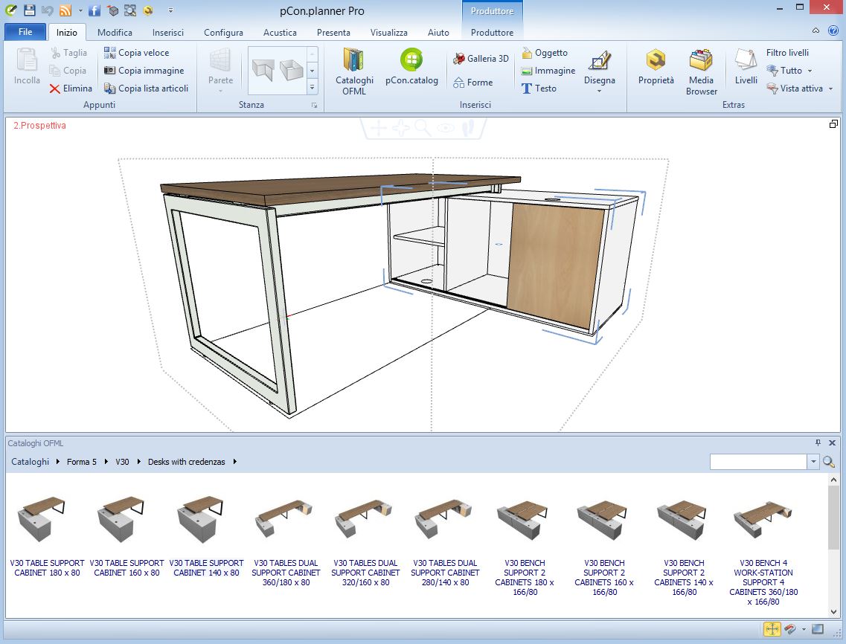Go to Cataloghi breadcrumb
Viewport: 846px width, 644px height.
(31, 462)
